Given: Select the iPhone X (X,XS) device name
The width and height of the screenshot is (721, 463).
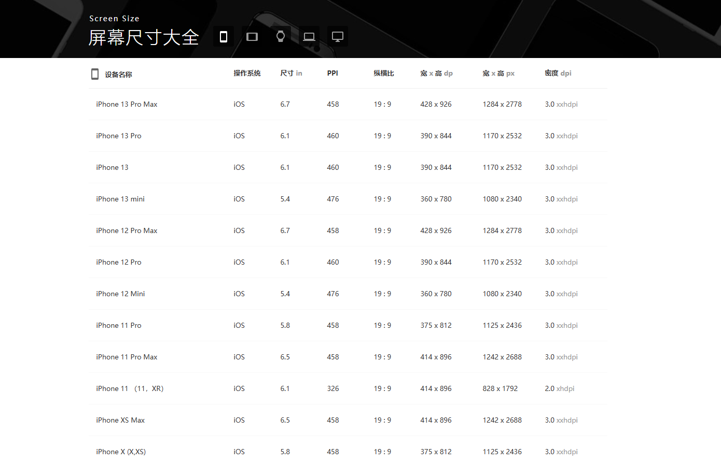Looking at the screenshot, I should 121,452.
